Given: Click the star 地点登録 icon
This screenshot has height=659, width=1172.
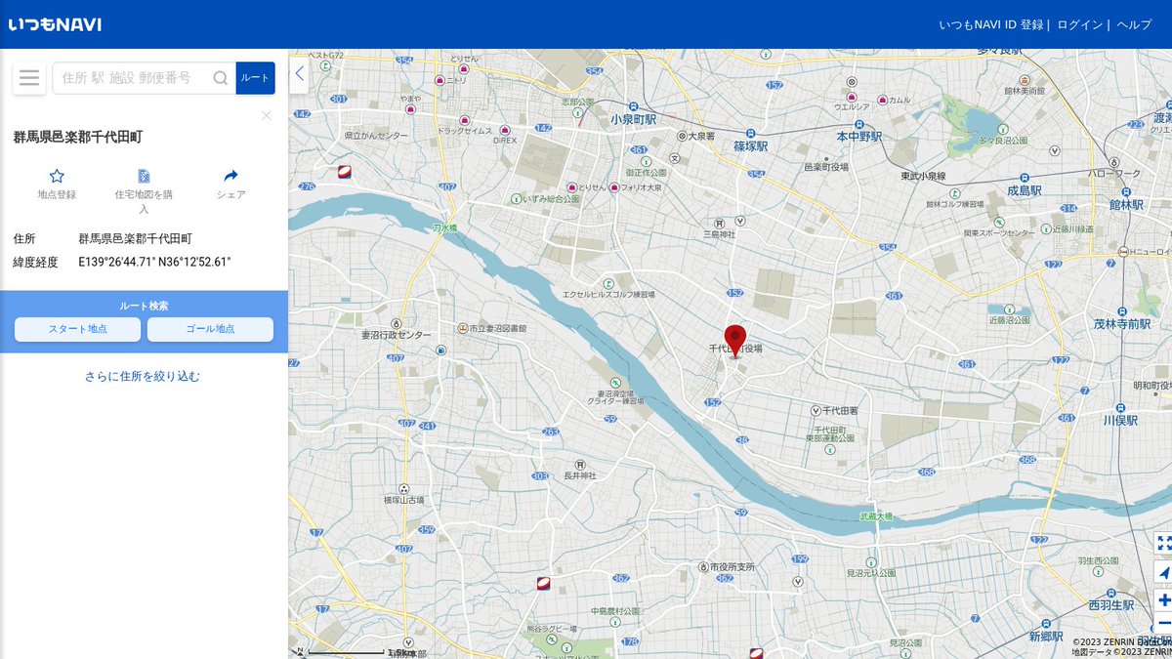Looking at the screenshot, I should pyautogui.click(x=57, y=176).
